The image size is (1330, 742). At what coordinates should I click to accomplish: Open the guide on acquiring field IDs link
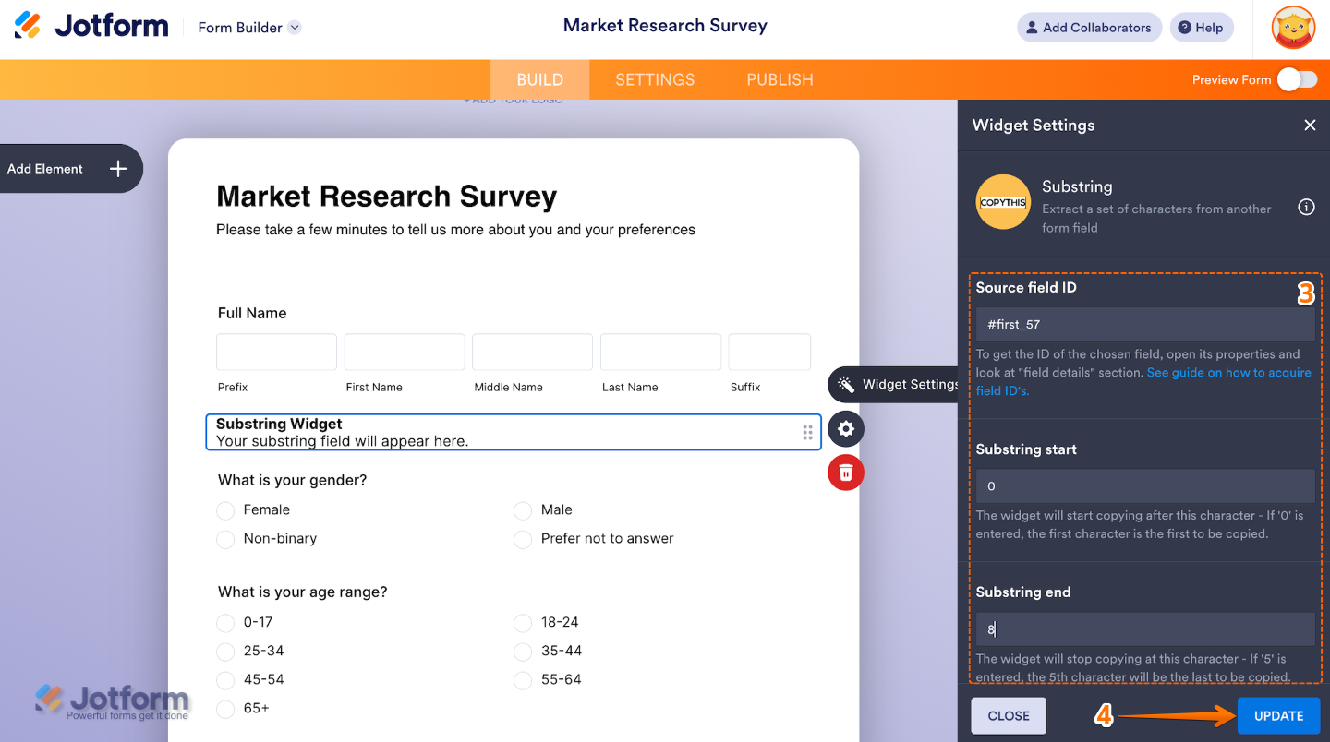click(x=1228, y=373)
